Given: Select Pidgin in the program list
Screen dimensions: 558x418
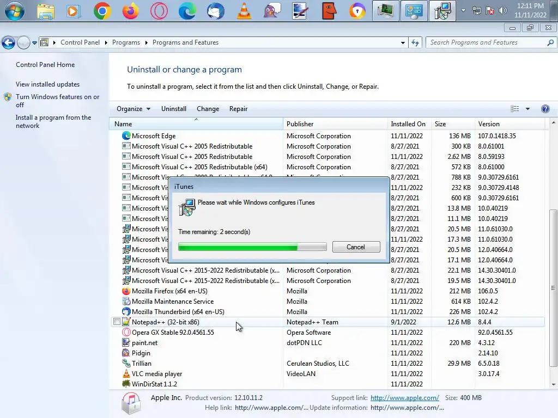Looking at the screenshot, I should point(327,353).
